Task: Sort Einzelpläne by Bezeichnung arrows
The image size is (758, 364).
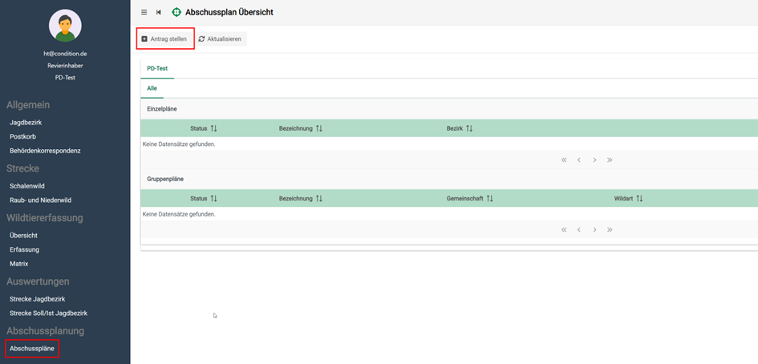Action: pyautogui.click(x=318, y=128)
